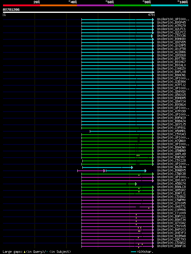Select the UniRef100_Q84YI4 label

(x=171, y=101)
